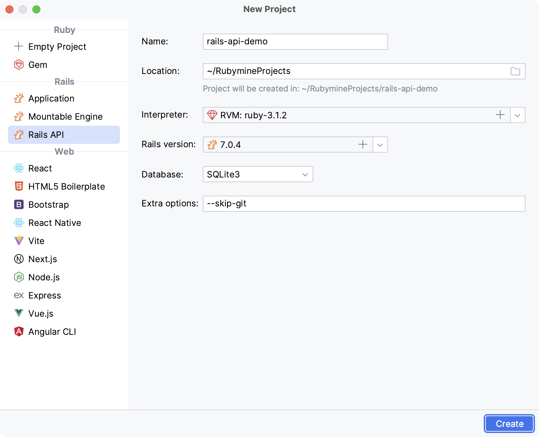Select the React framework icon
Screen dimensions: 539x437
[19, 168]
